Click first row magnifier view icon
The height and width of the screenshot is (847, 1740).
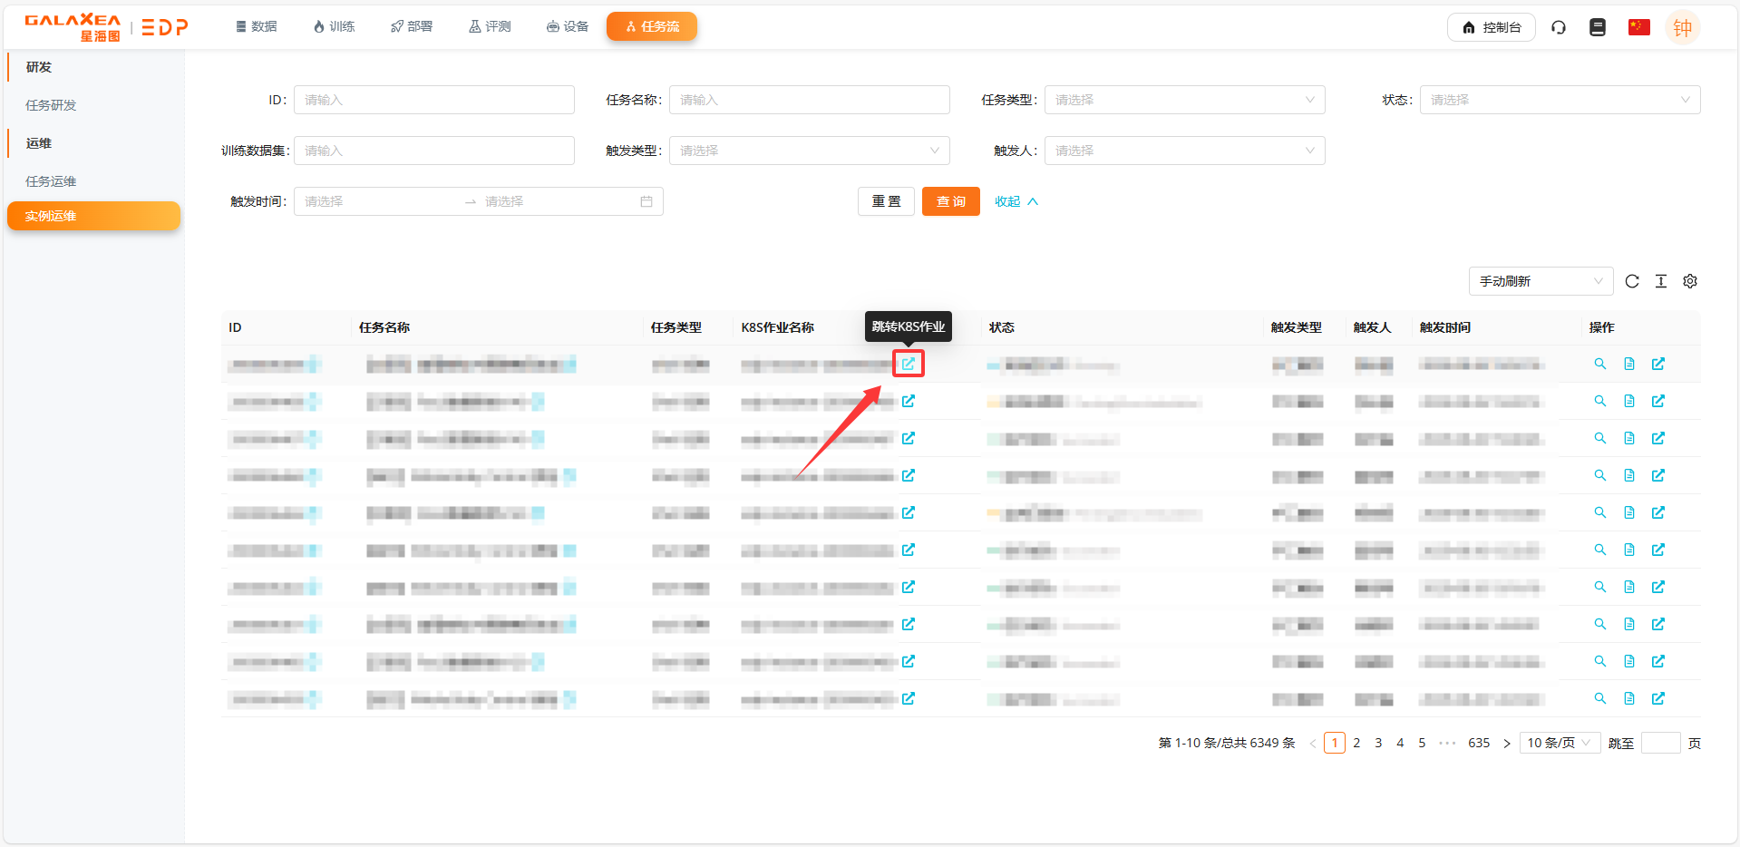pyautogui.click(x=1600, y=364)
